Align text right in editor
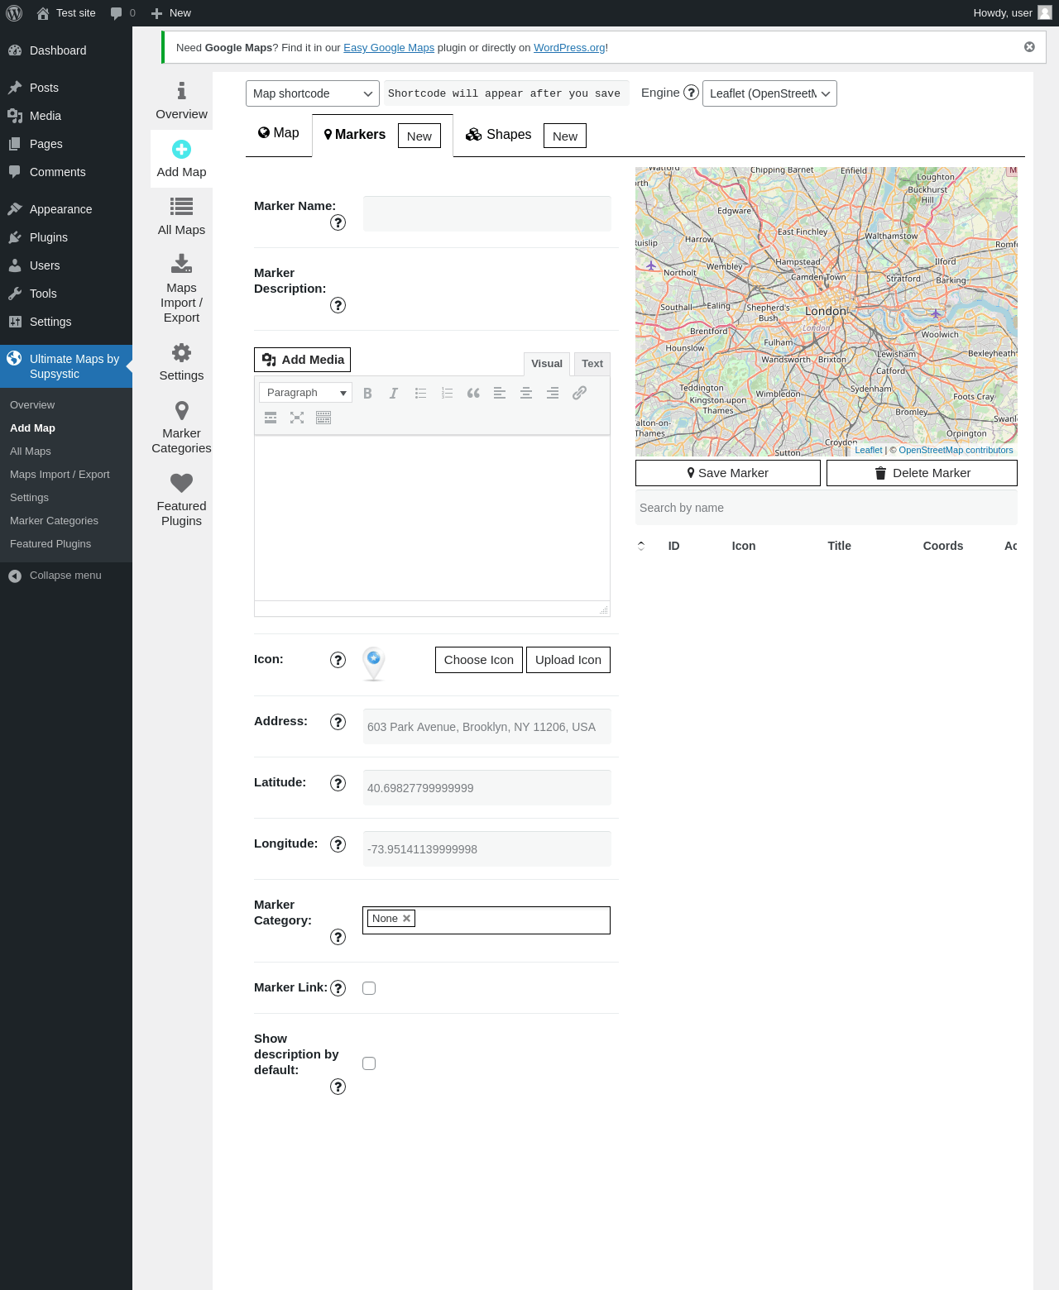 (x=553, y=393)
